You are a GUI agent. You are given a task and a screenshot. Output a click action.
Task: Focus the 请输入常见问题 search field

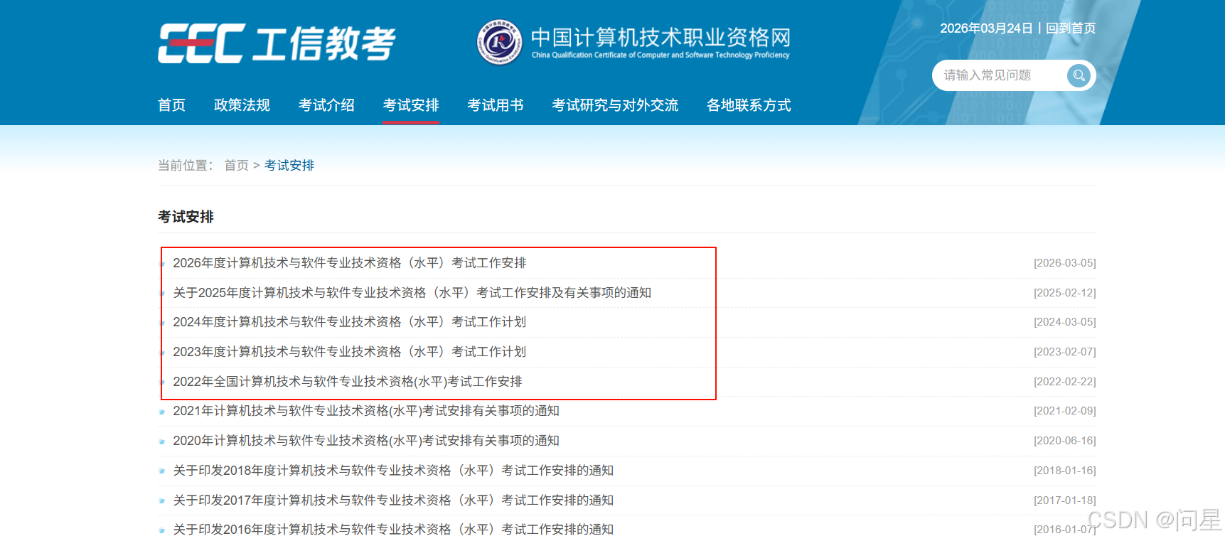[x=1001, y=75]
